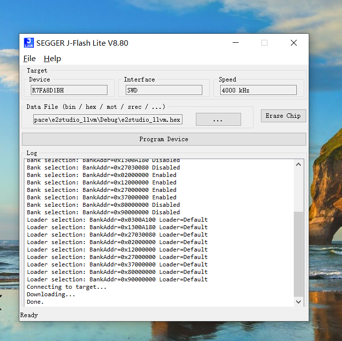The image size is (342, 341).
Task: Click log line 'Bank selection: BankAddr=0x37000000 Enabled'
Action: pyautogui.click(x=101, y=197)
